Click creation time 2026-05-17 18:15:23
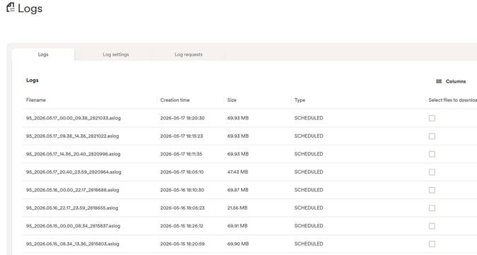 tap(182, 136)
